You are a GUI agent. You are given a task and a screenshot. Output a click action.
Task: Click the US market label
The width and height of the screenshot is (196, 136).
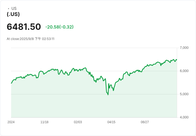click(14, 8)
